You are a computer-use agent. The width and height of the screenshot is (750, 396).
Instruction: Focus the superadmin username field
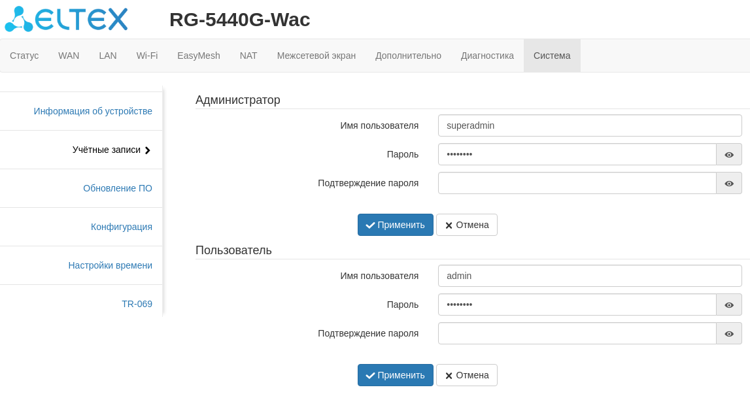pyautogui.click(x=590, y=125)
